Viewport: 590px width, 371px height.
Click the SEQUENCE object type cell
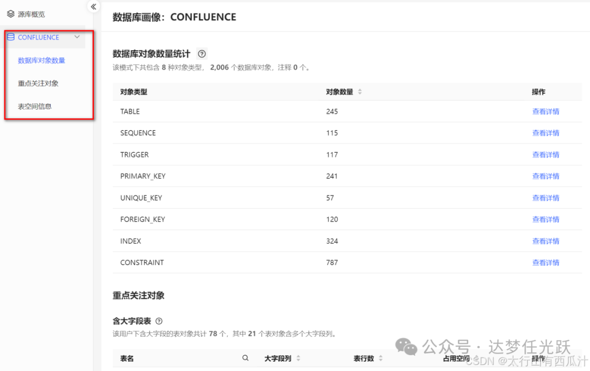tap(138, 133)
